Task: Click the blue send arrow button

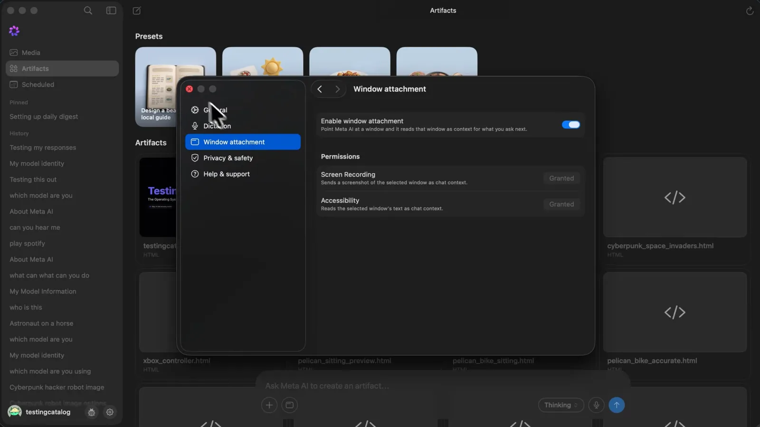Action: tap(617, 405)
